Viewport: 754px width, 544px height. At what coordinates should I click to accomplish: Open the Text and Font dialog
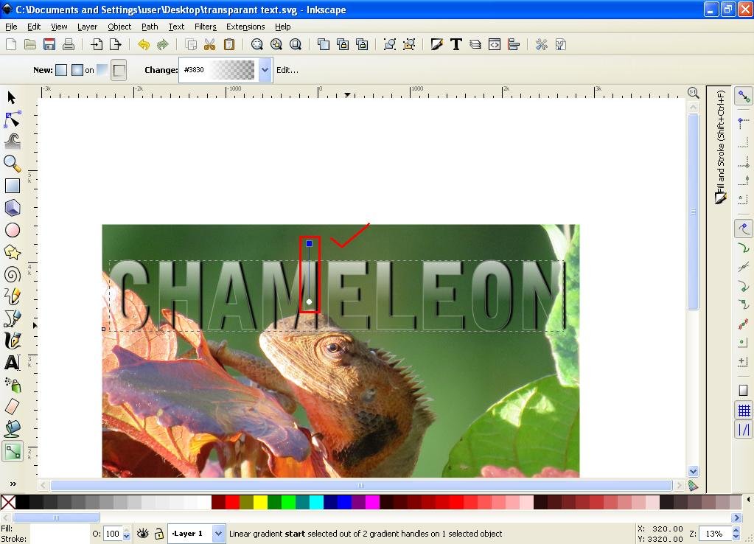[x=455, y=44]
